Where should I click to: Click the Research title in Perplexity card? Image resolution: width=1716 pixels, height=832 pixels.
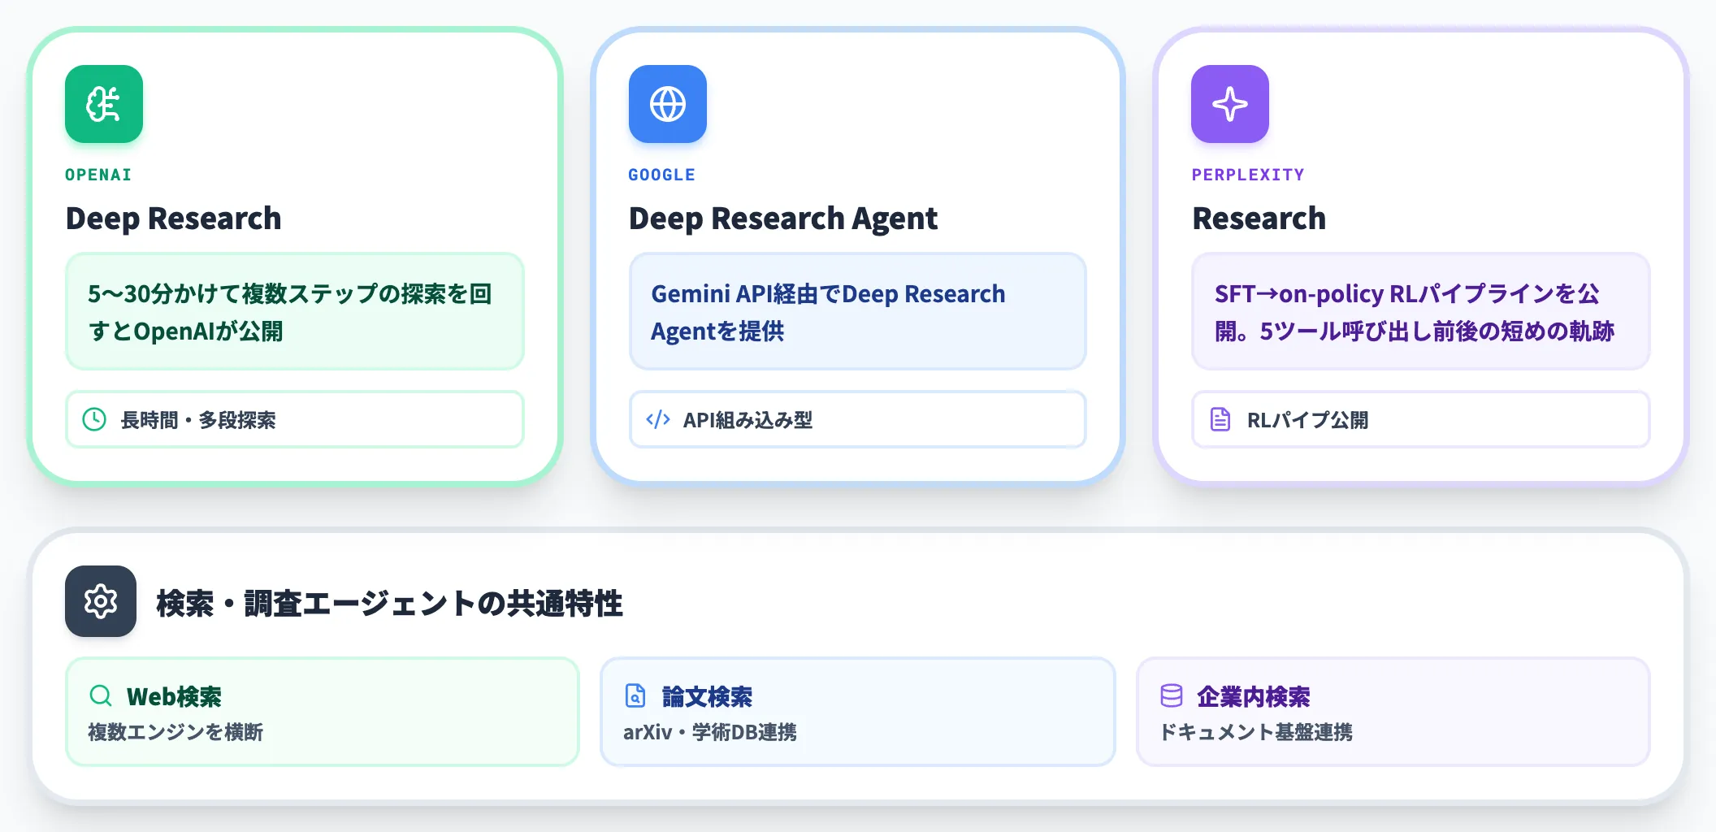[1259, 219]
